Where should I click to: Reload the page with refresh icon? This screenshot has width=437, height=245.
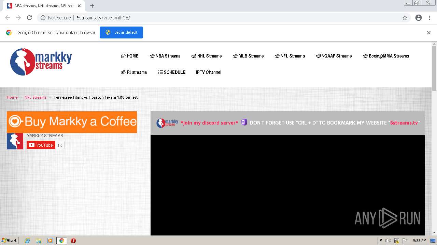pos(29,18)
